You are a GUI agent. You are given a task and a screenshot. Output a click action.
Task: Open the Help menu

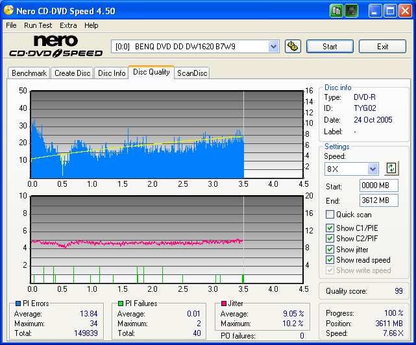pos(92,25)
